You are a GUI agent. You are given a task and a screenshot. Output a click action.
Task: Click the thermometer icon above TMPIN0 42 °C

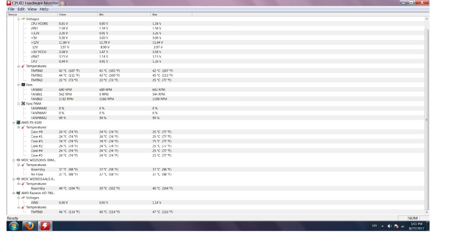point(23,66)
